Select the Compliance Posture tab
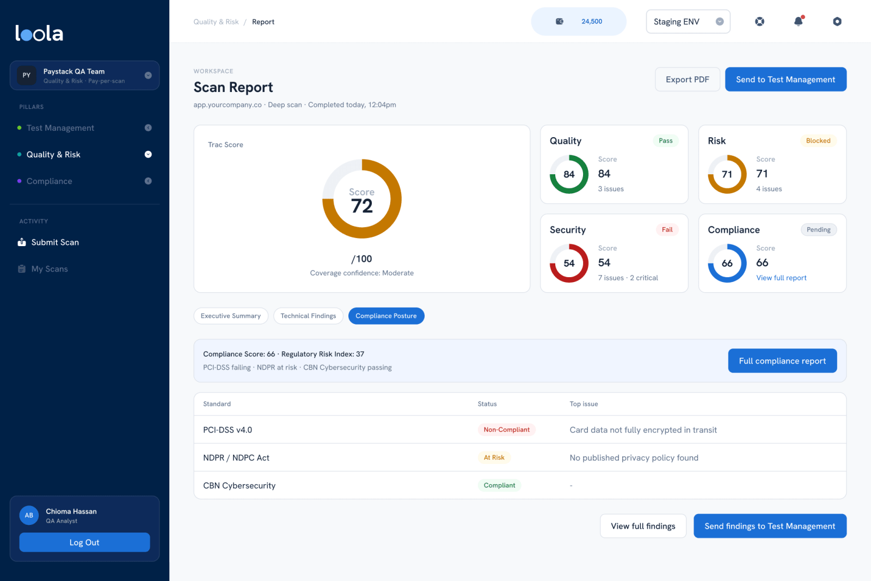 click(386, 316)
